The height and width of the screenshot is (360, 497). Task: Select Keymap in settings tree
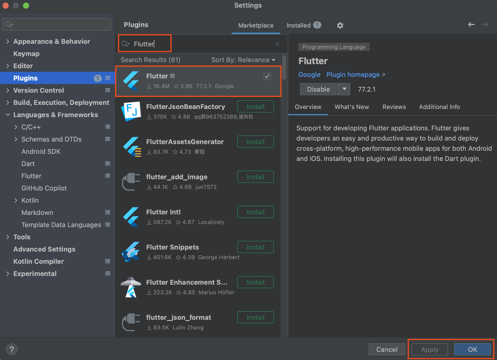click(26, 54)
